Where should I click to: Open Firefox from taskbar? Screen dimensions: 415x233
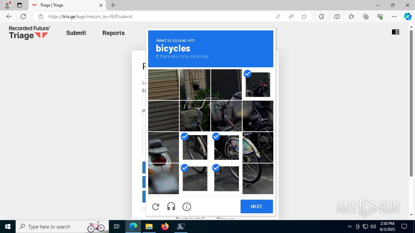click(x=165, y=227)
